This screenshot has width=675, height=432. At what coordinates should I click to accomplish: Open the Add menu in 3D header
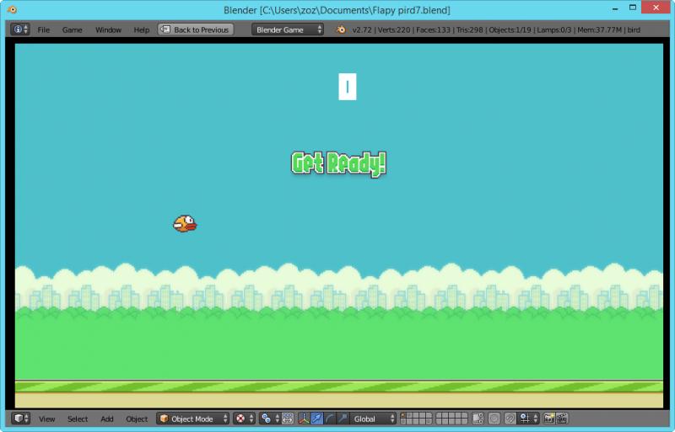(x=107, y=419)
